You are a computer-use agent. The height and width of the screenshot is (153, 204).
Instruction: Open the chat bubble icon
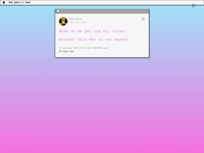coord(193,5)
